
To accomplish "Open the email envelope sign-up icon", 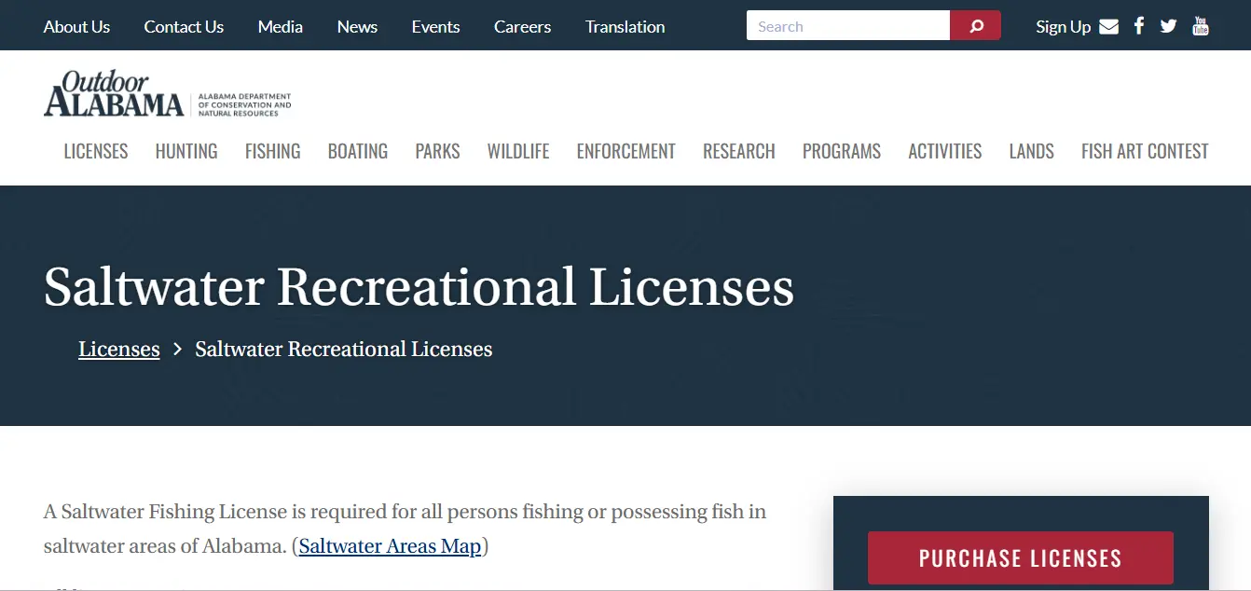I will [x=1108, y=26].
